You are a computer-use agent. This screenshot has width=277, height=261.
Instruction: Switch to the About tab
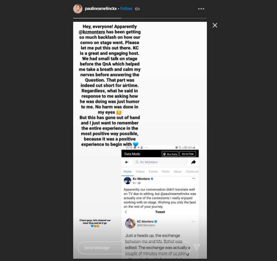177,171
